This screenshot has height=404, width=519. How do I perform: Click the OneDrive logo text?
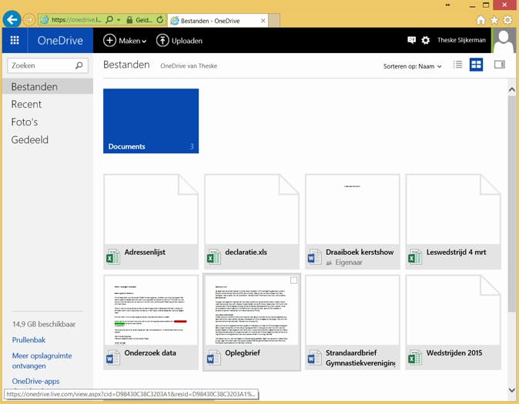60,40
